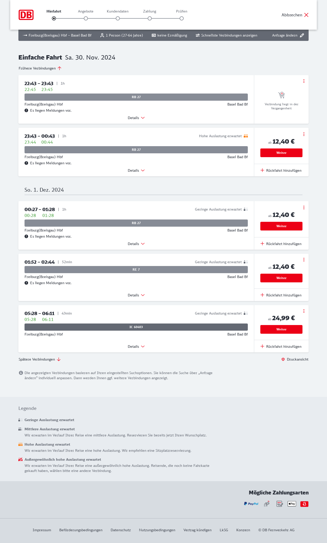Click the print icon next to Druckansicht
Viewport: 327px width, 543px height.
point(283,359)
